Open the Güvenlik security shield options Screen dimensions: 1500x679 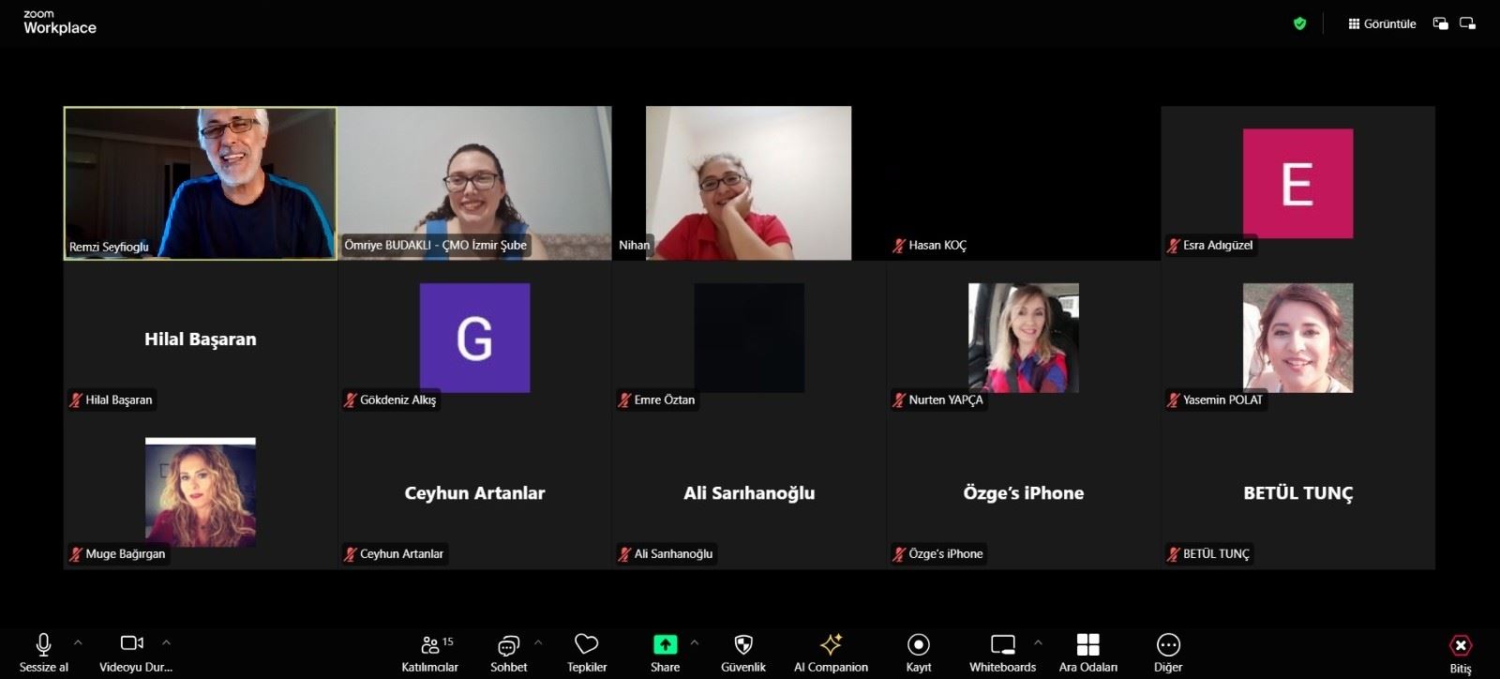tap(742, 644)
